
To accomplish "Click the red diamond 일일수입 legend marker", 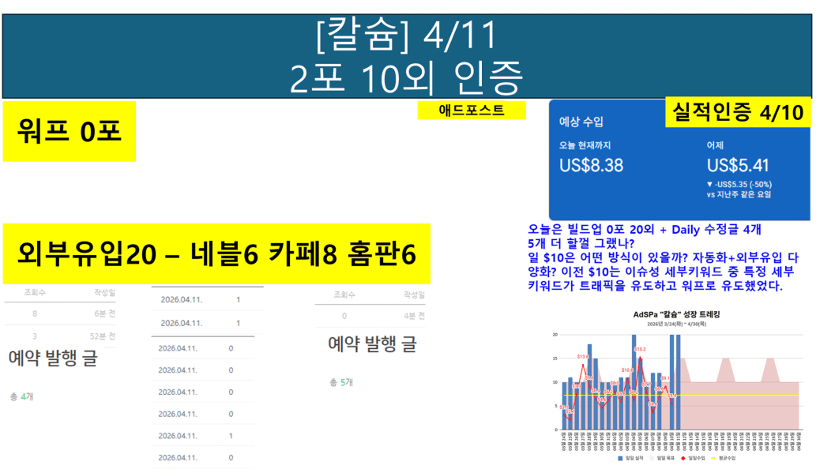I will [x=682, y=458].
